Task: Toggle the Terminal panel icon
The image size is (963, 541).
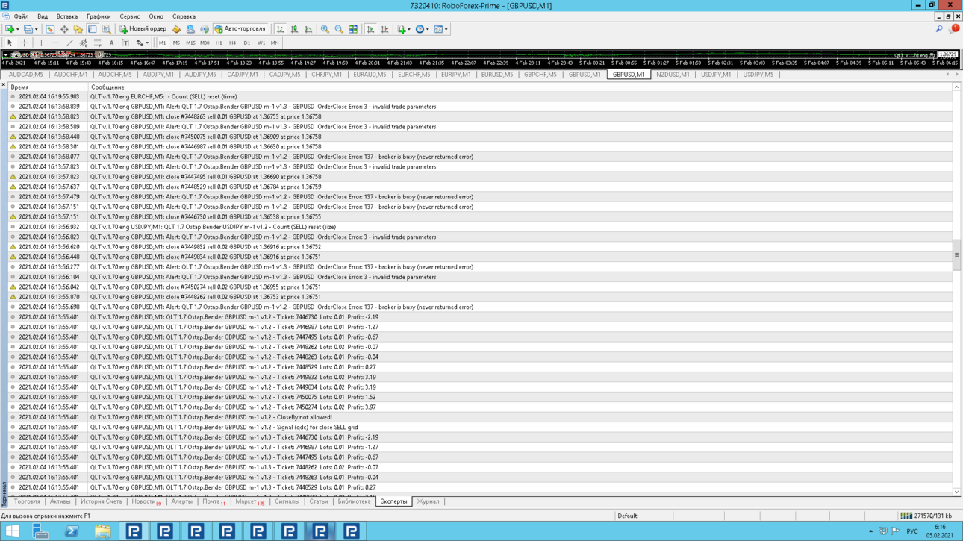Action: coord(93,29)
